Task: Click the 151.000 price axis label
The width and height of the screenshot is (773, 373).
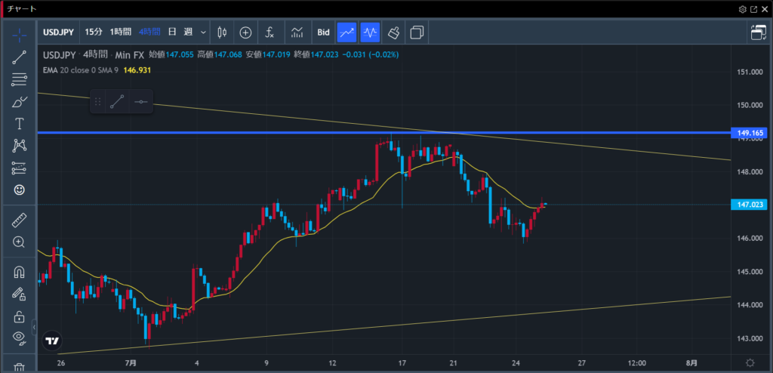Action: (x=750, y=72)
